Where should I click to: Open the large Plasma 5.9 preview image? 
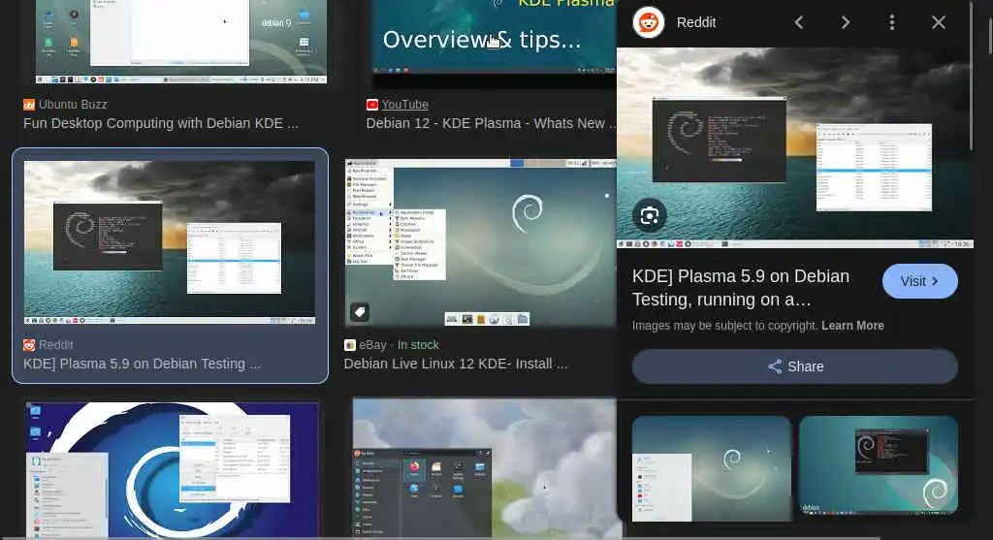(x=795, y=148)
